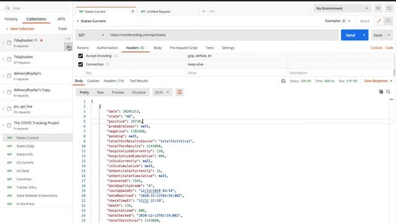This screenshot has height=223, width=396.
Task: Collapse the States Current title arrow
Action: 78,21
